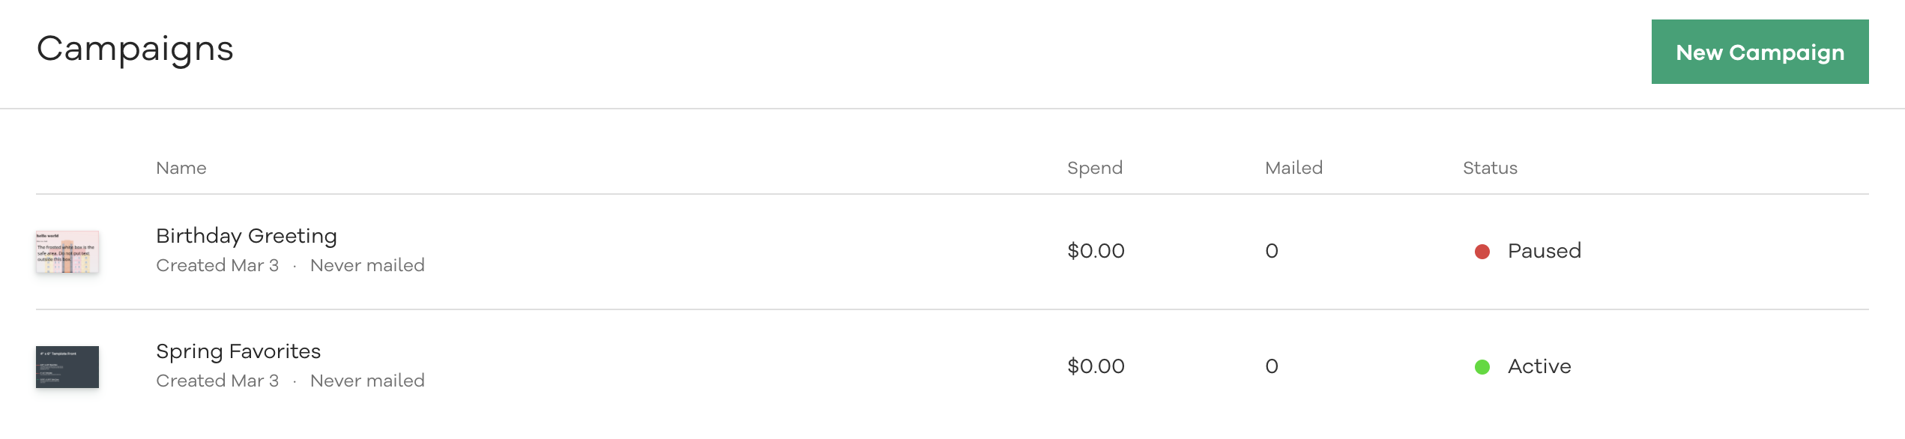This screenshot has width=1905, height=439.
Task: Click the Spend column header
Action: pyautogui.click(x=1095, y=168)
